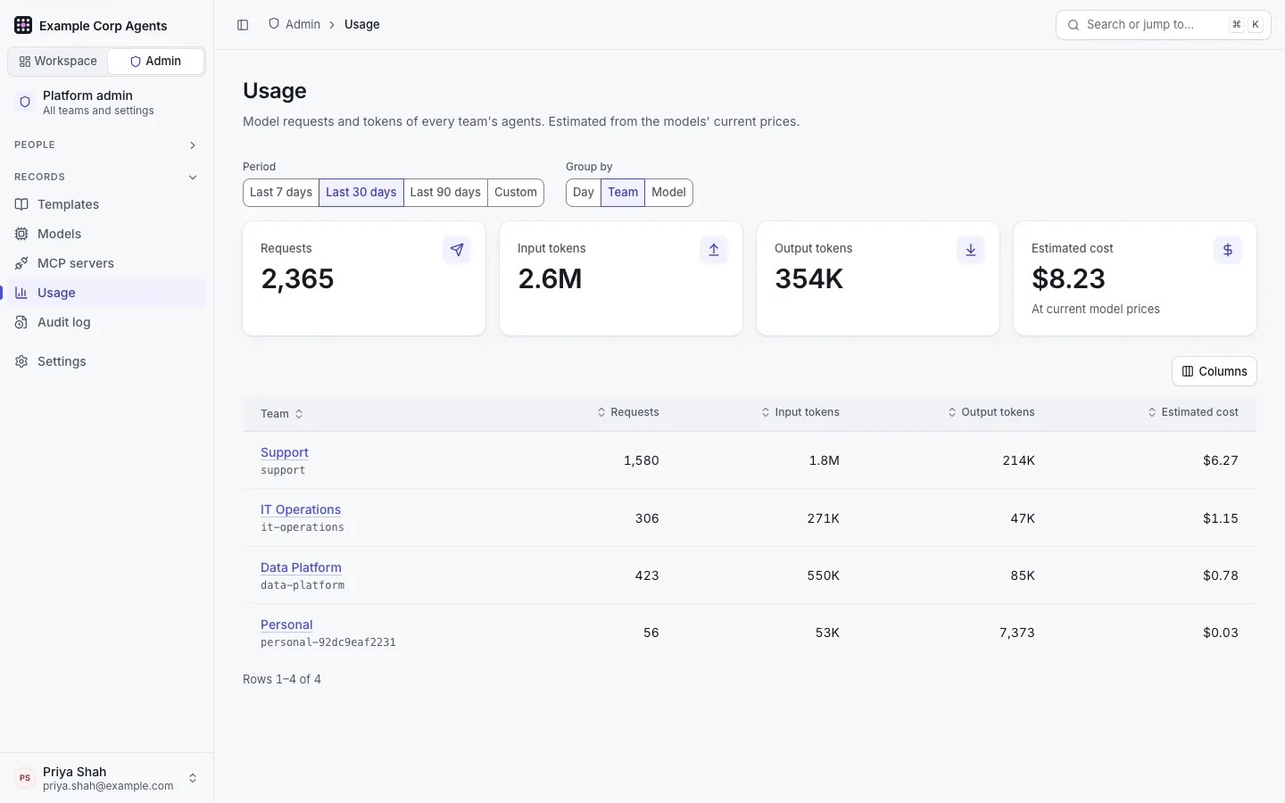This screenshot has width=1285, height=803.
Task: Click the Example Corp Agents logo icon
Action: (23, 25)
